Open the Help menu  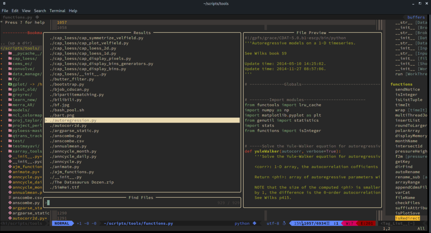tap(73, 10)
